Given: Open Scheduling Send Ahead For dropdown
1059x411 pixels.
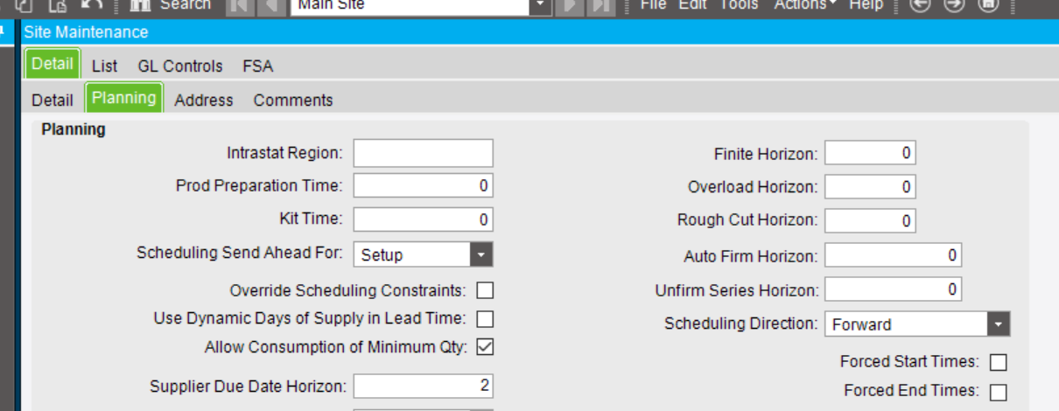Looking at the screenshot, I should point(481,254).
